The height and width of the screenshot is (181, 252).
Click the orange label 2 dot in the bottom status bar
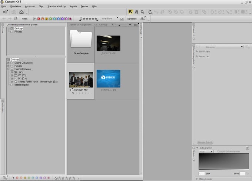point(21,178)
